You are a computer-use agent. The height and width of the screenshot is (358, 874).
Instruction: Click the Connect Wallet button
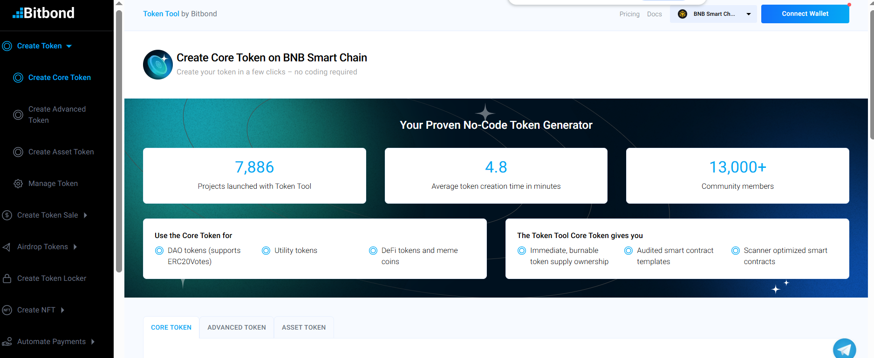(x=805, y=14)
